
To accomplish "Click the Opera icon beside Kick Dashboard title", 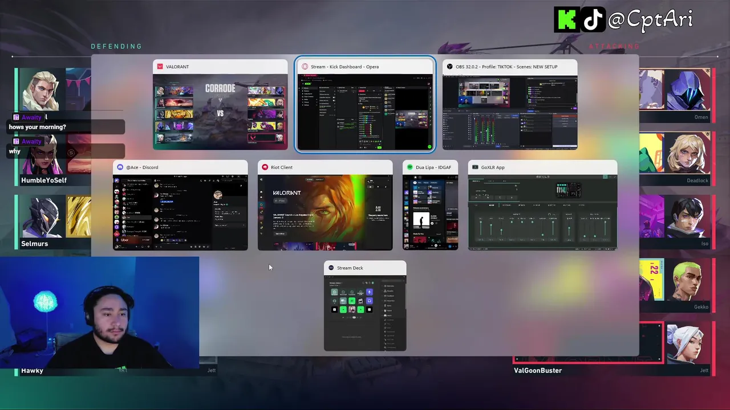I will point(305,67).
